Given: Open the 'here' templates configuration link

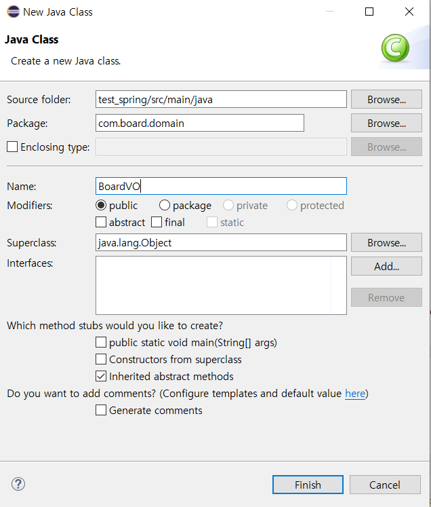Looking at the screenshot, I should tap(355, 394).
